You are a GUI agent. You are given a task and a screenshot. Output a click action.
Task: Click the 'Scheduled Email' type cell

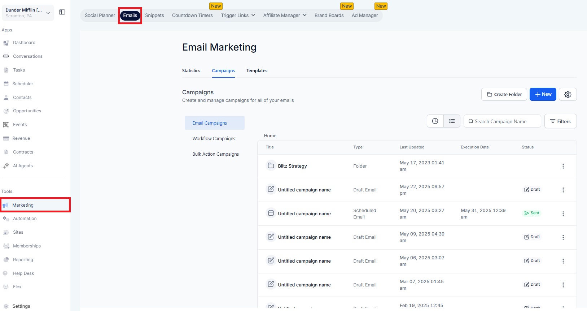pyautogui.click(x=365, y=214)
